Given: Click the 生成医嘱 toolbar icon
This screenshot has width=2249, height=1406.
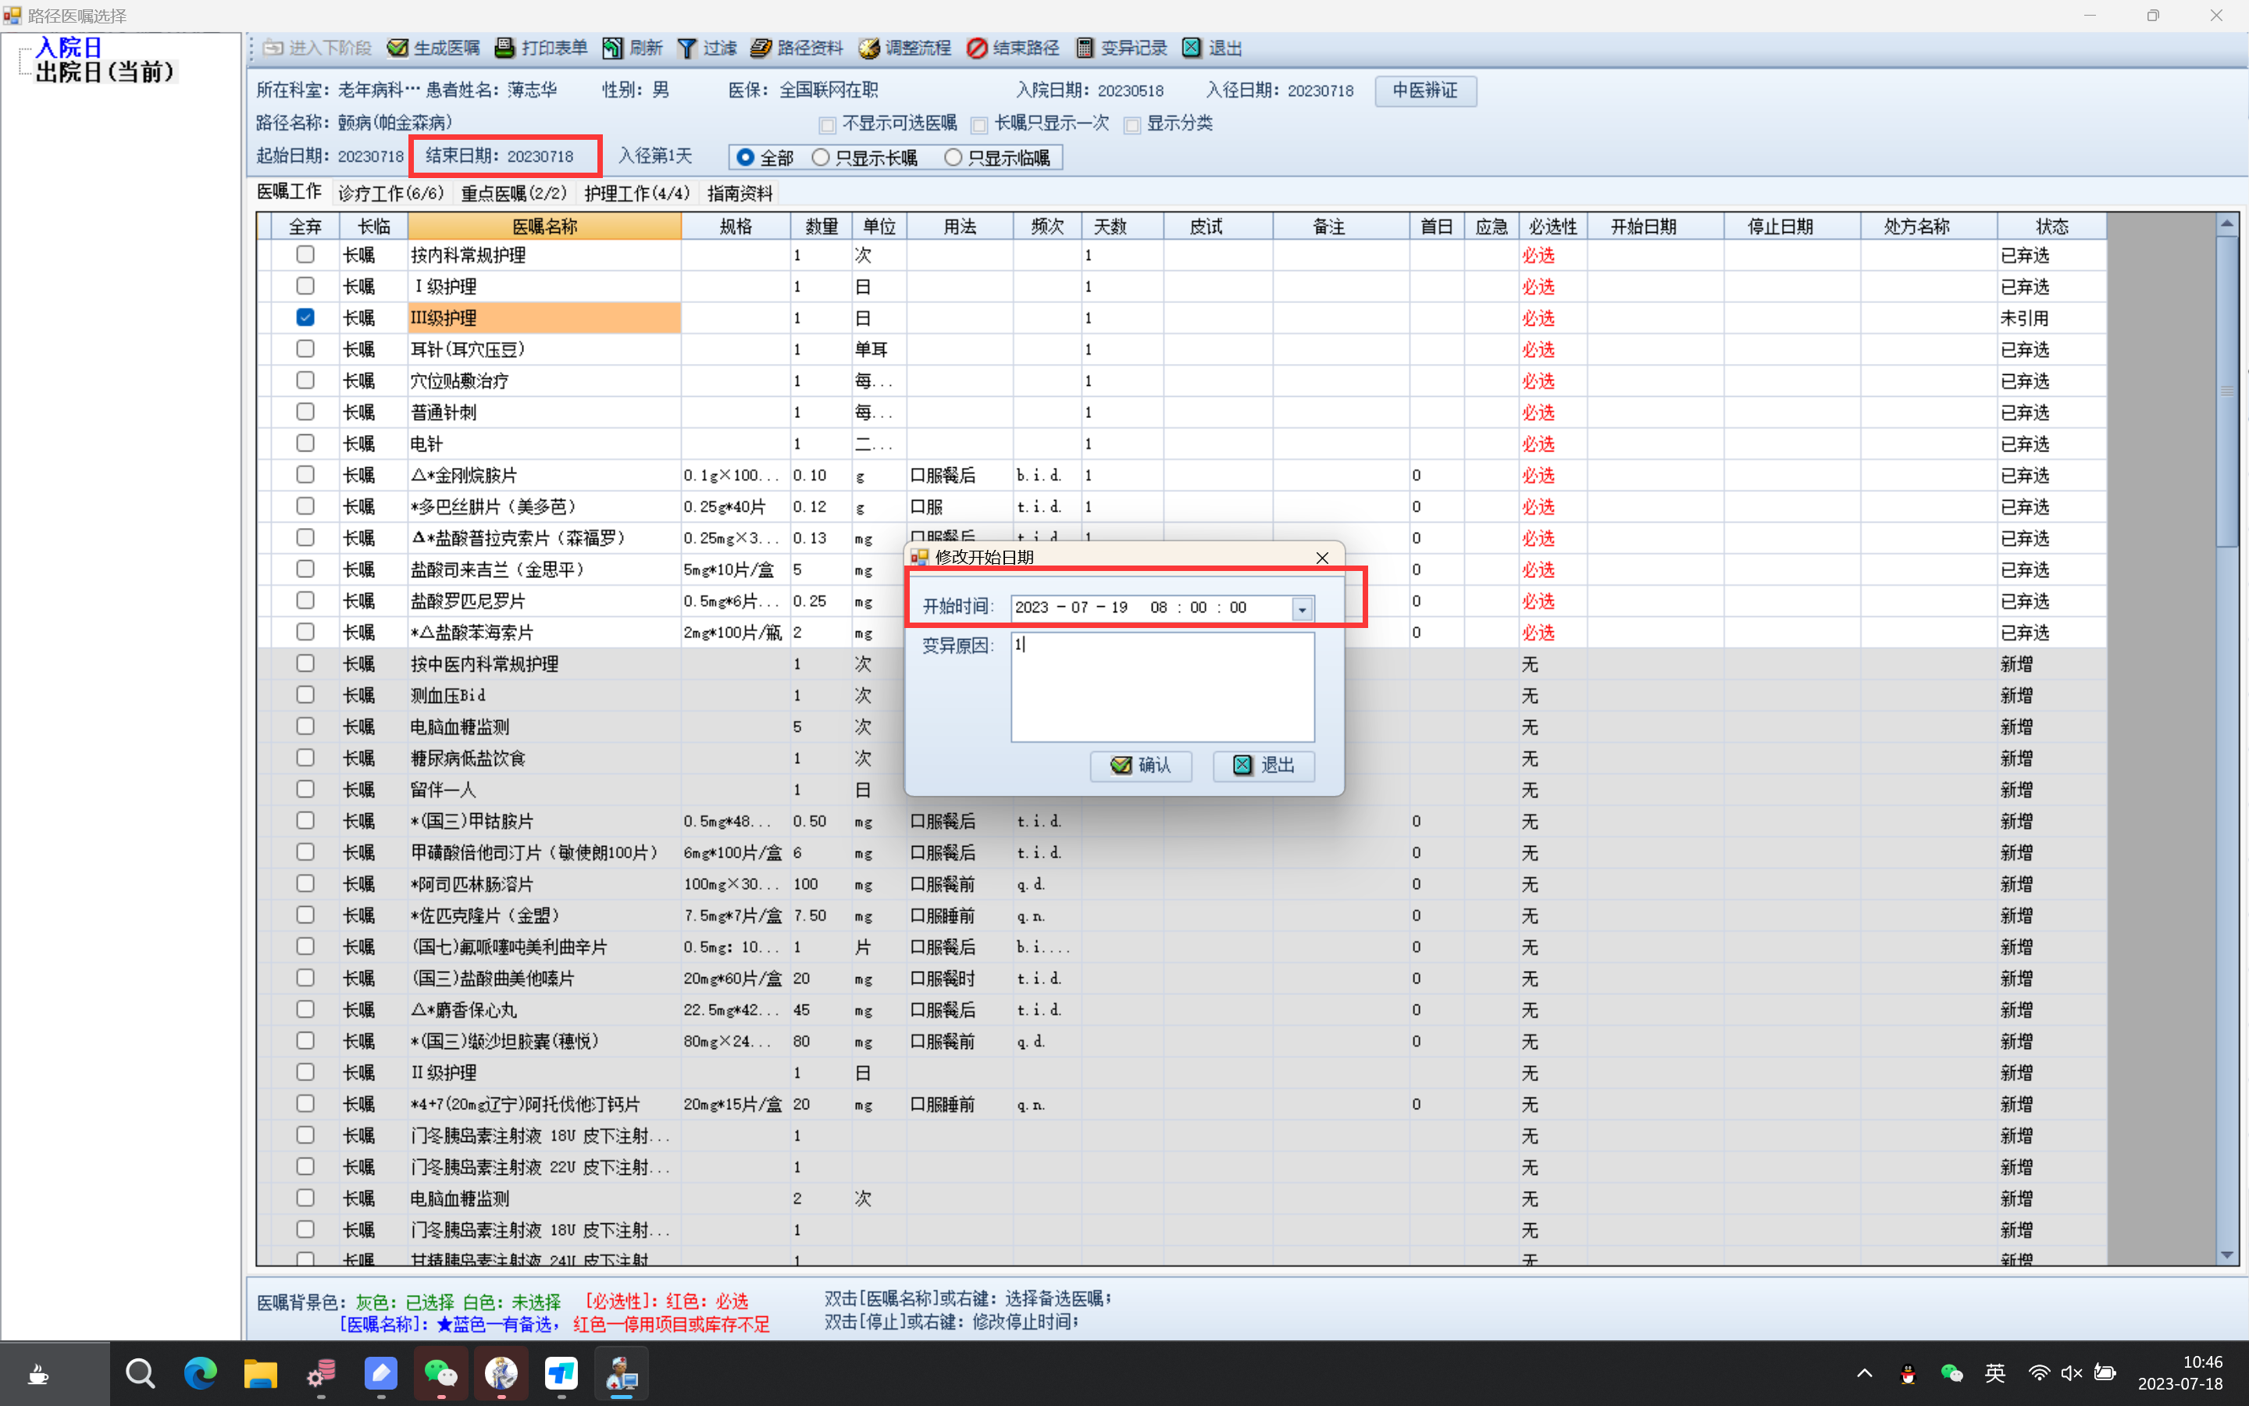Looking at the screenshot, I should (x=397, y=48).
